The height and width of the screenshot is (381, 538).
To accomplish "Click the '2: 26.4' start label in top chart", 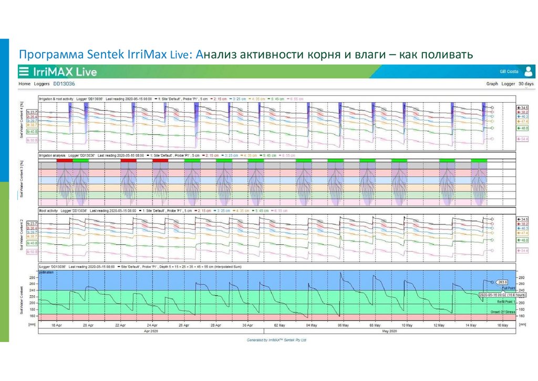I will [32, 117].
